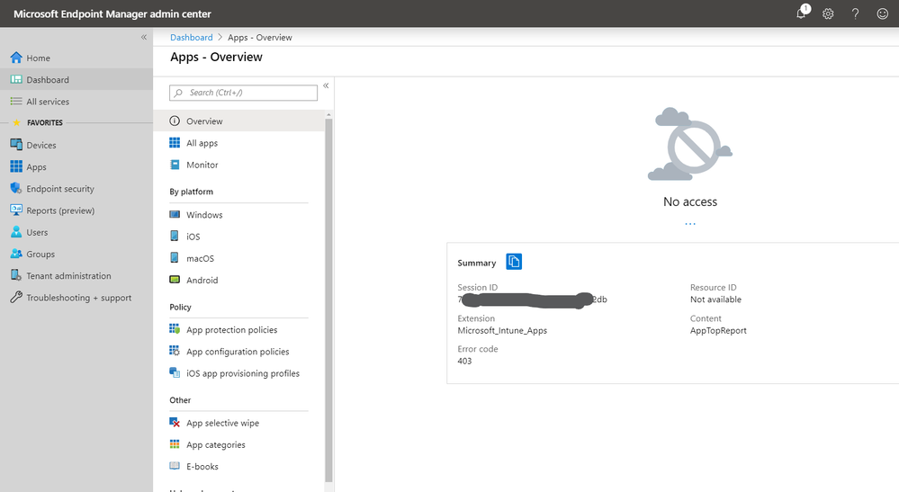Open the help question mark icon
Viewport: 899px width, 492px height.
pyautogui.click(x=856, y=13)
